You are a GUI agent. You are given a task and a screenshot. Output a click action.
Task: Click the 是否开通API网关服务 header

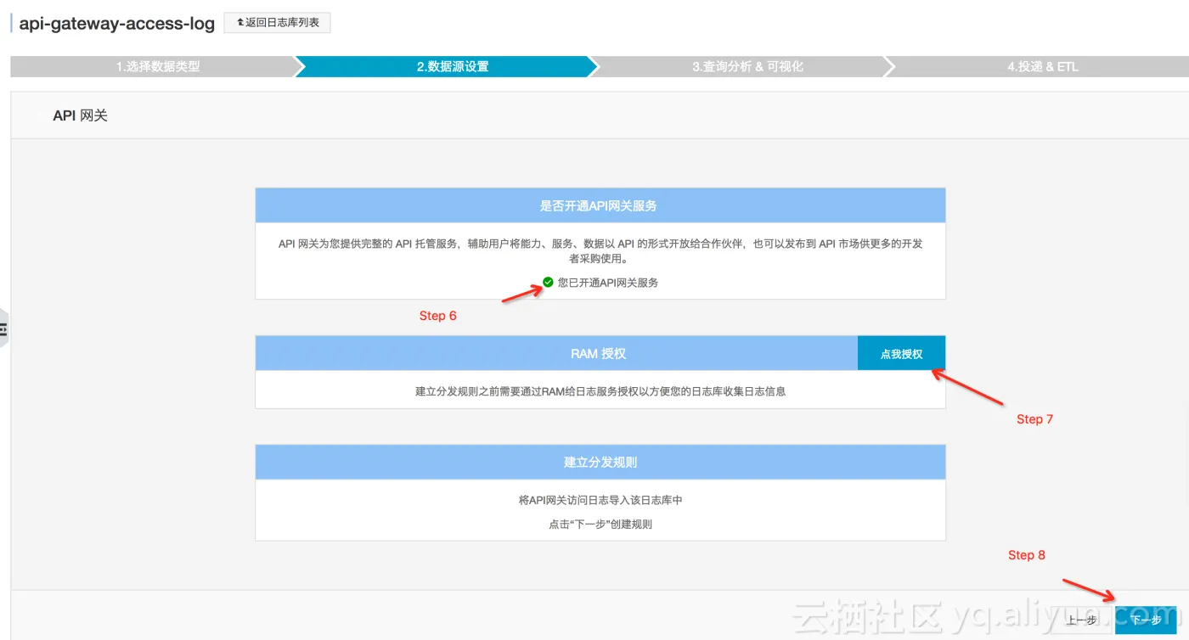click(x=600, y=205)
